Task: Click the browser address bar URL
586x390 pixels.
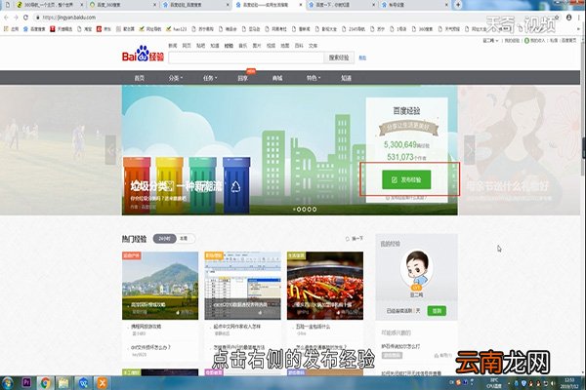Action: pos(68,18)
